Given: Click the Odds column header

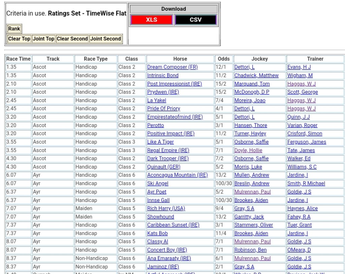Looking at the screenshot, I should point(224,59).
